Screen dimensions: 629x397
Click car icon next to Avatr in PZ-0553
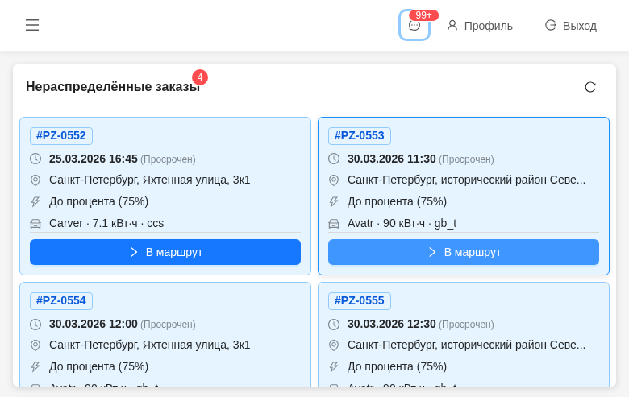pyautogui.click(x=334, y=223)
